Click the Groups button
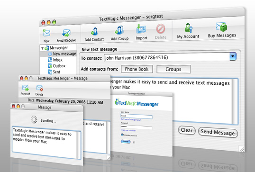The image size is (255, 172). point(173,69)
